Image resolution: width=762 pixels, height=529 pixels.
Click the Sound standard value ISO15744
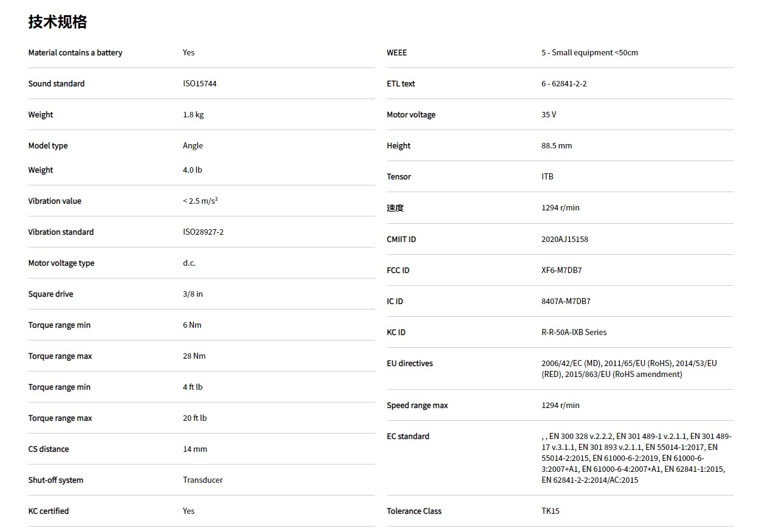click(x=199, y=83)
